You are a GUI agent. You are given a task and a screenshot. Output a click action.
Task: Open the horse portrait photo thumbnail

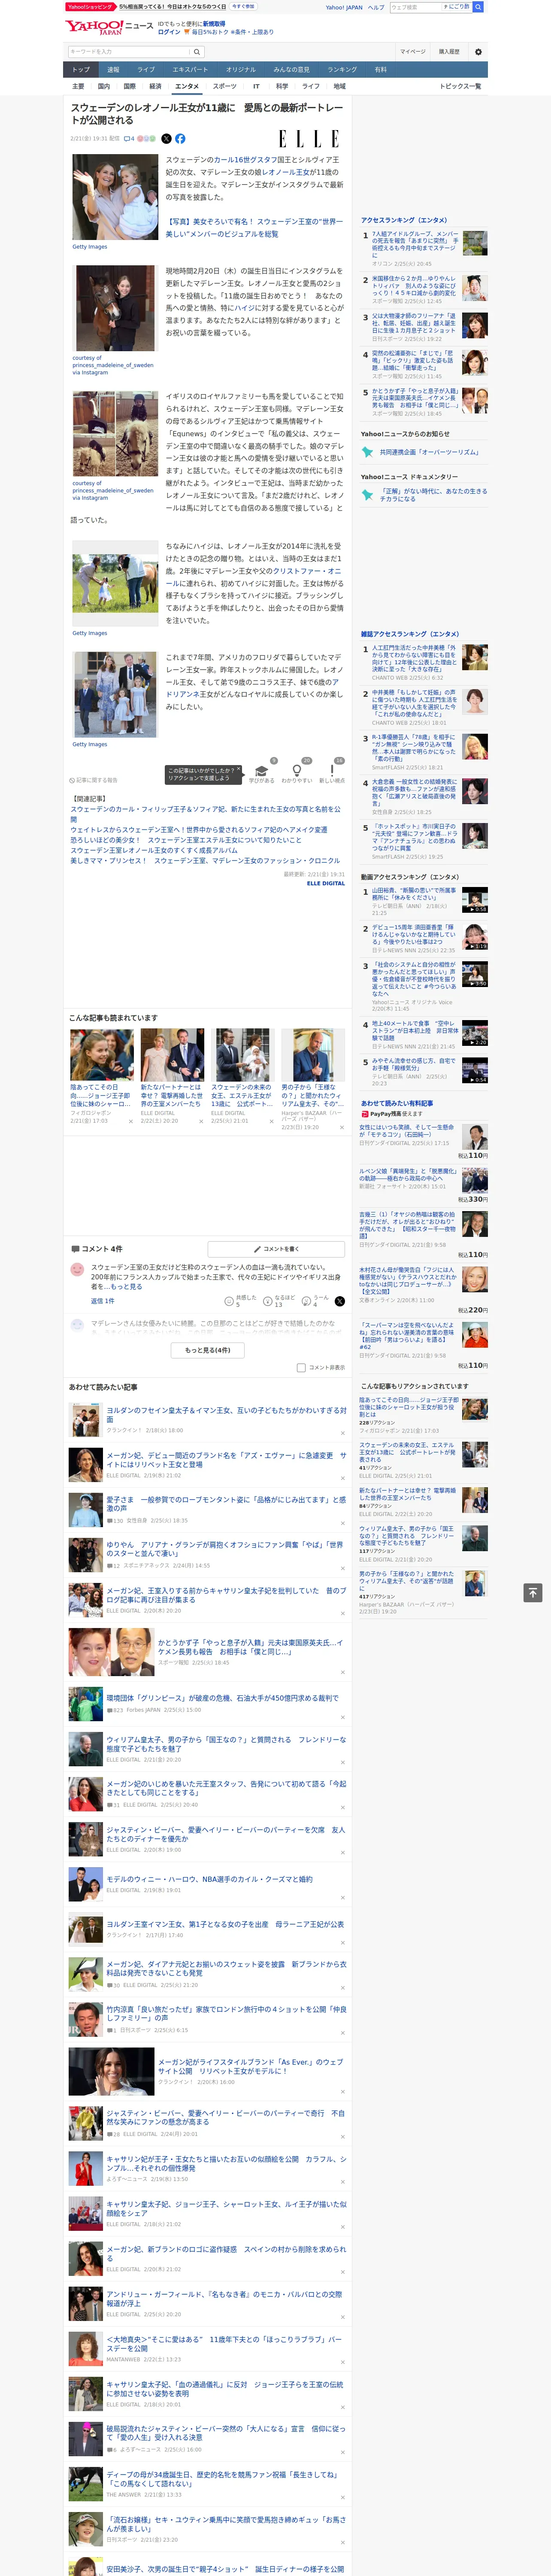(x=115, y=308)
